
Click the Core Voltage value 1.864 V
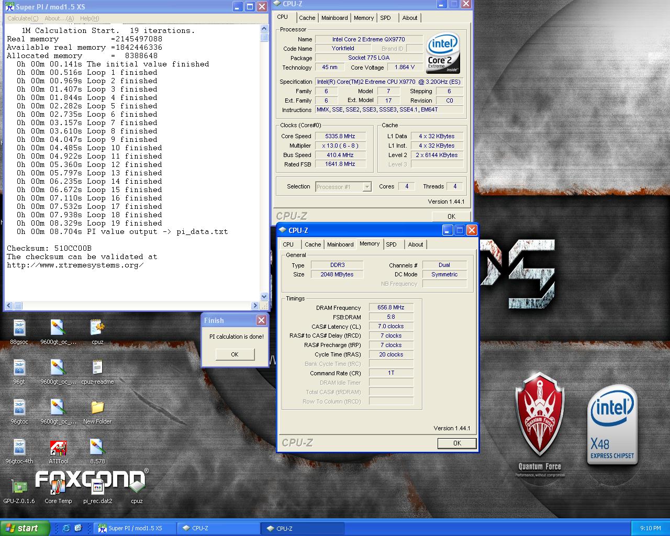tap(405, 67)
